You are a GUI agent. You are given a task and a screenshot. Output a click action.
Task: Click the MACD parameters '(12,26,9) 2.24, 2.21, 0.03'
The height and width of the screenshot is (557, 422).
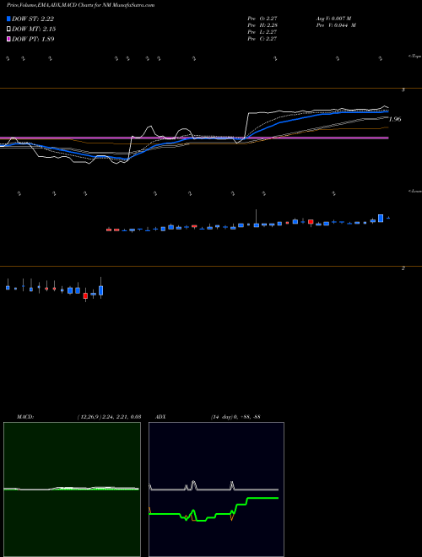tap(109, 417)
